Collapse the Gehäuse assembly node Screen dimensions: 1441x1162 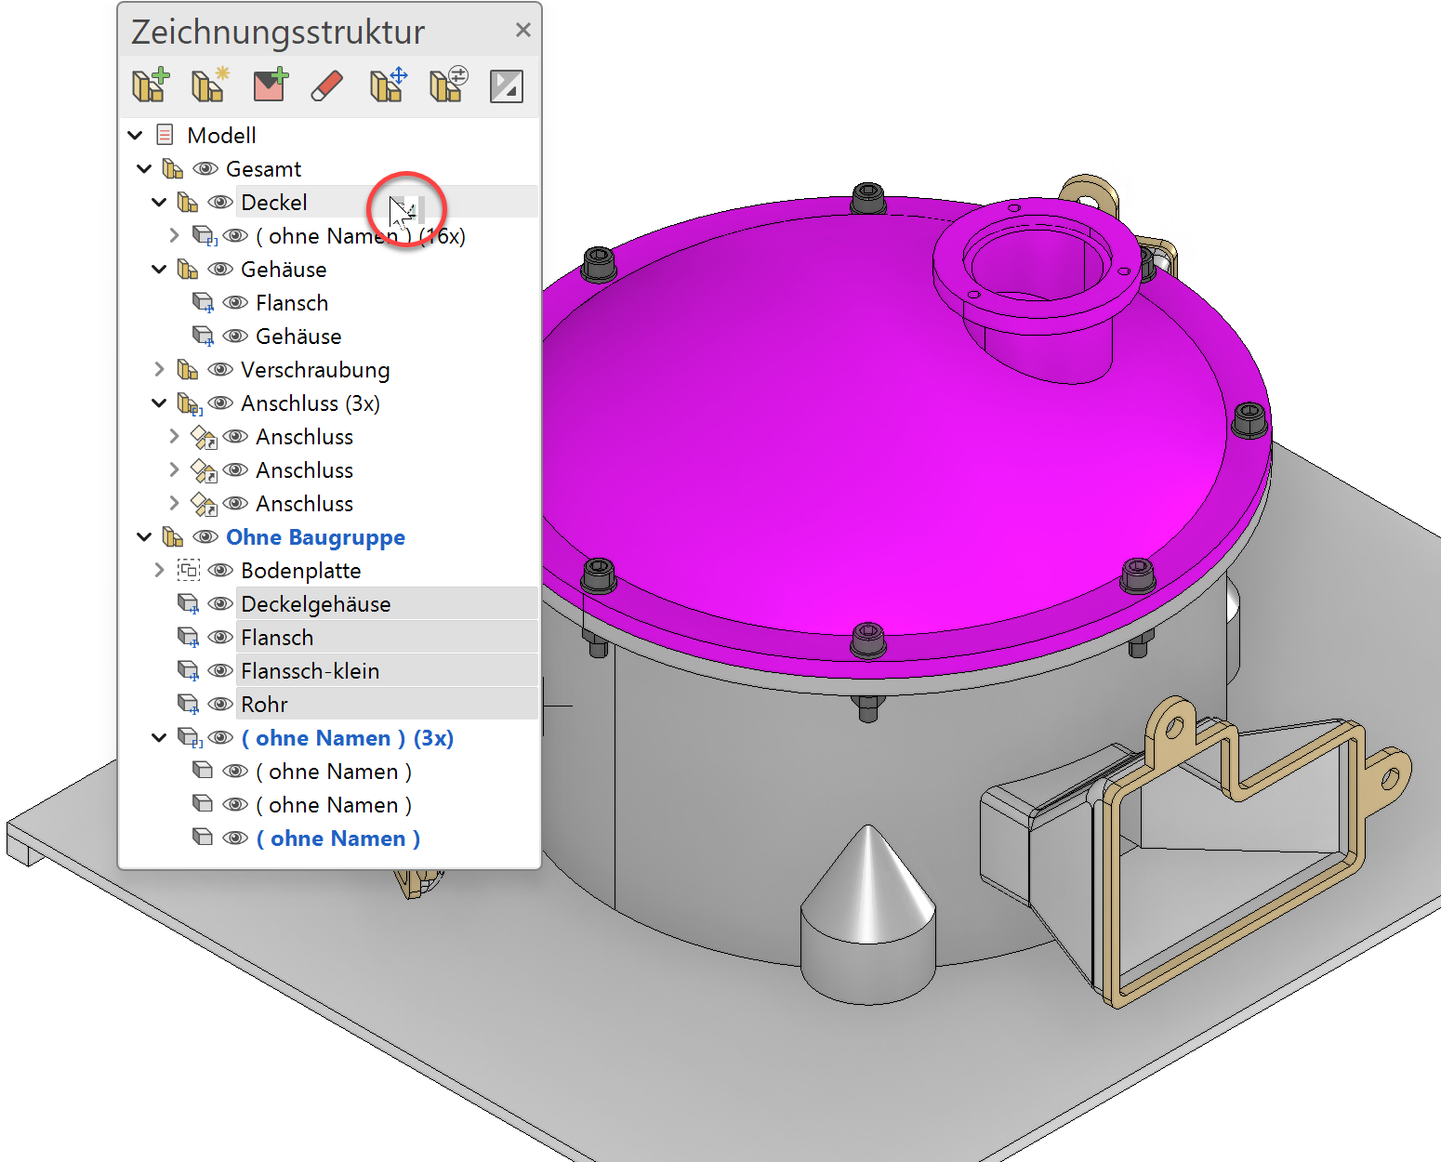[159, 270]
